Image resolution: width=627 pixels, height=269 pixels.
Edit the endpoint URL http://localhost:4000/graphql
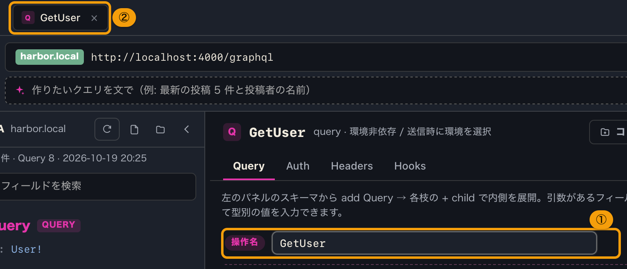[x=182, y=57]
